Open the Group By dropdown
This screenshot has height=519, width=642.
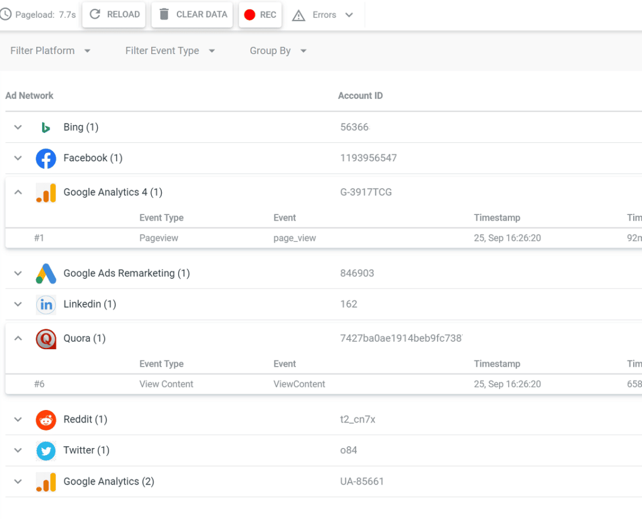pos(278,51)
